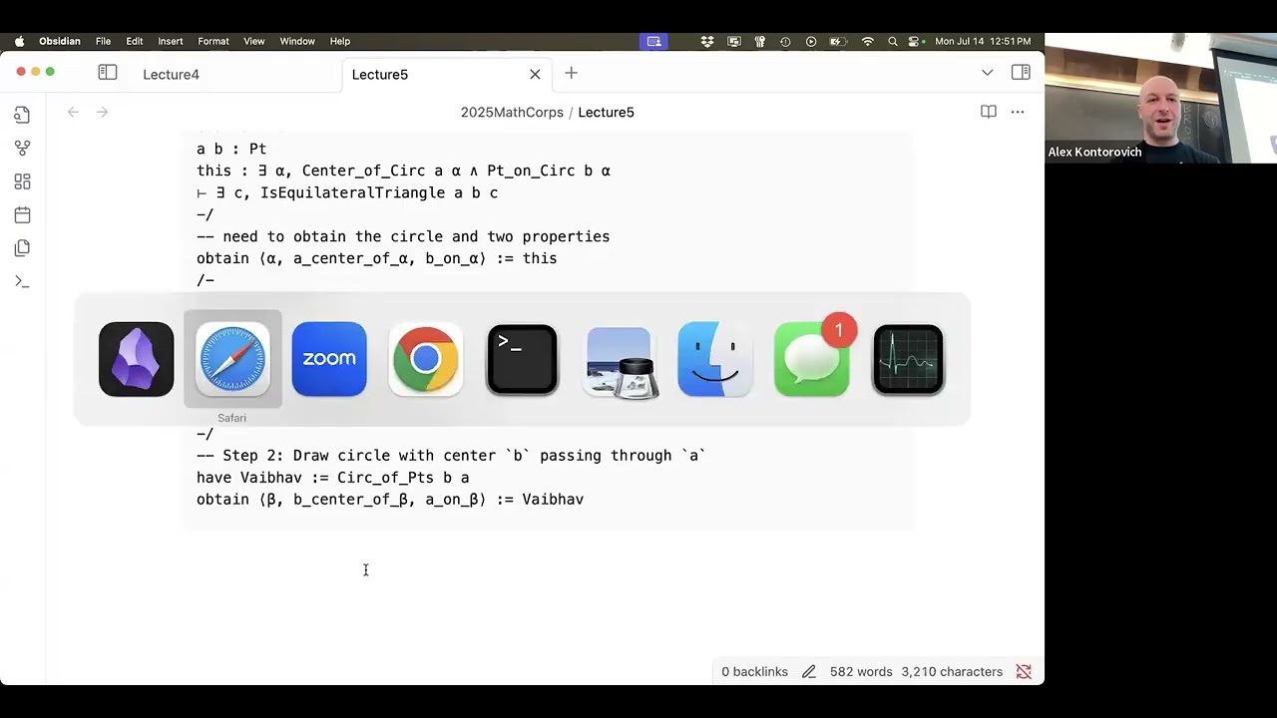This screenshot has width=1277, height=718.
Task: Open the File menu
Action: click(103, 41)
